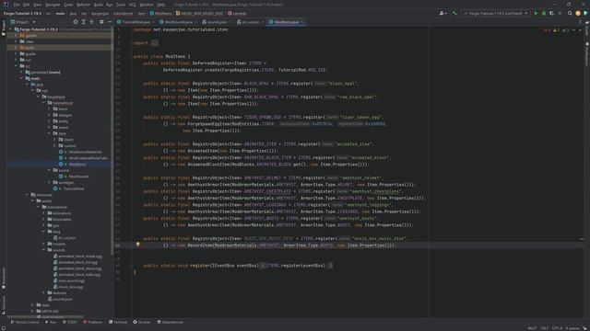
Task: Hide the Project panel using minus icon
Action: click(x=110, y=22)
